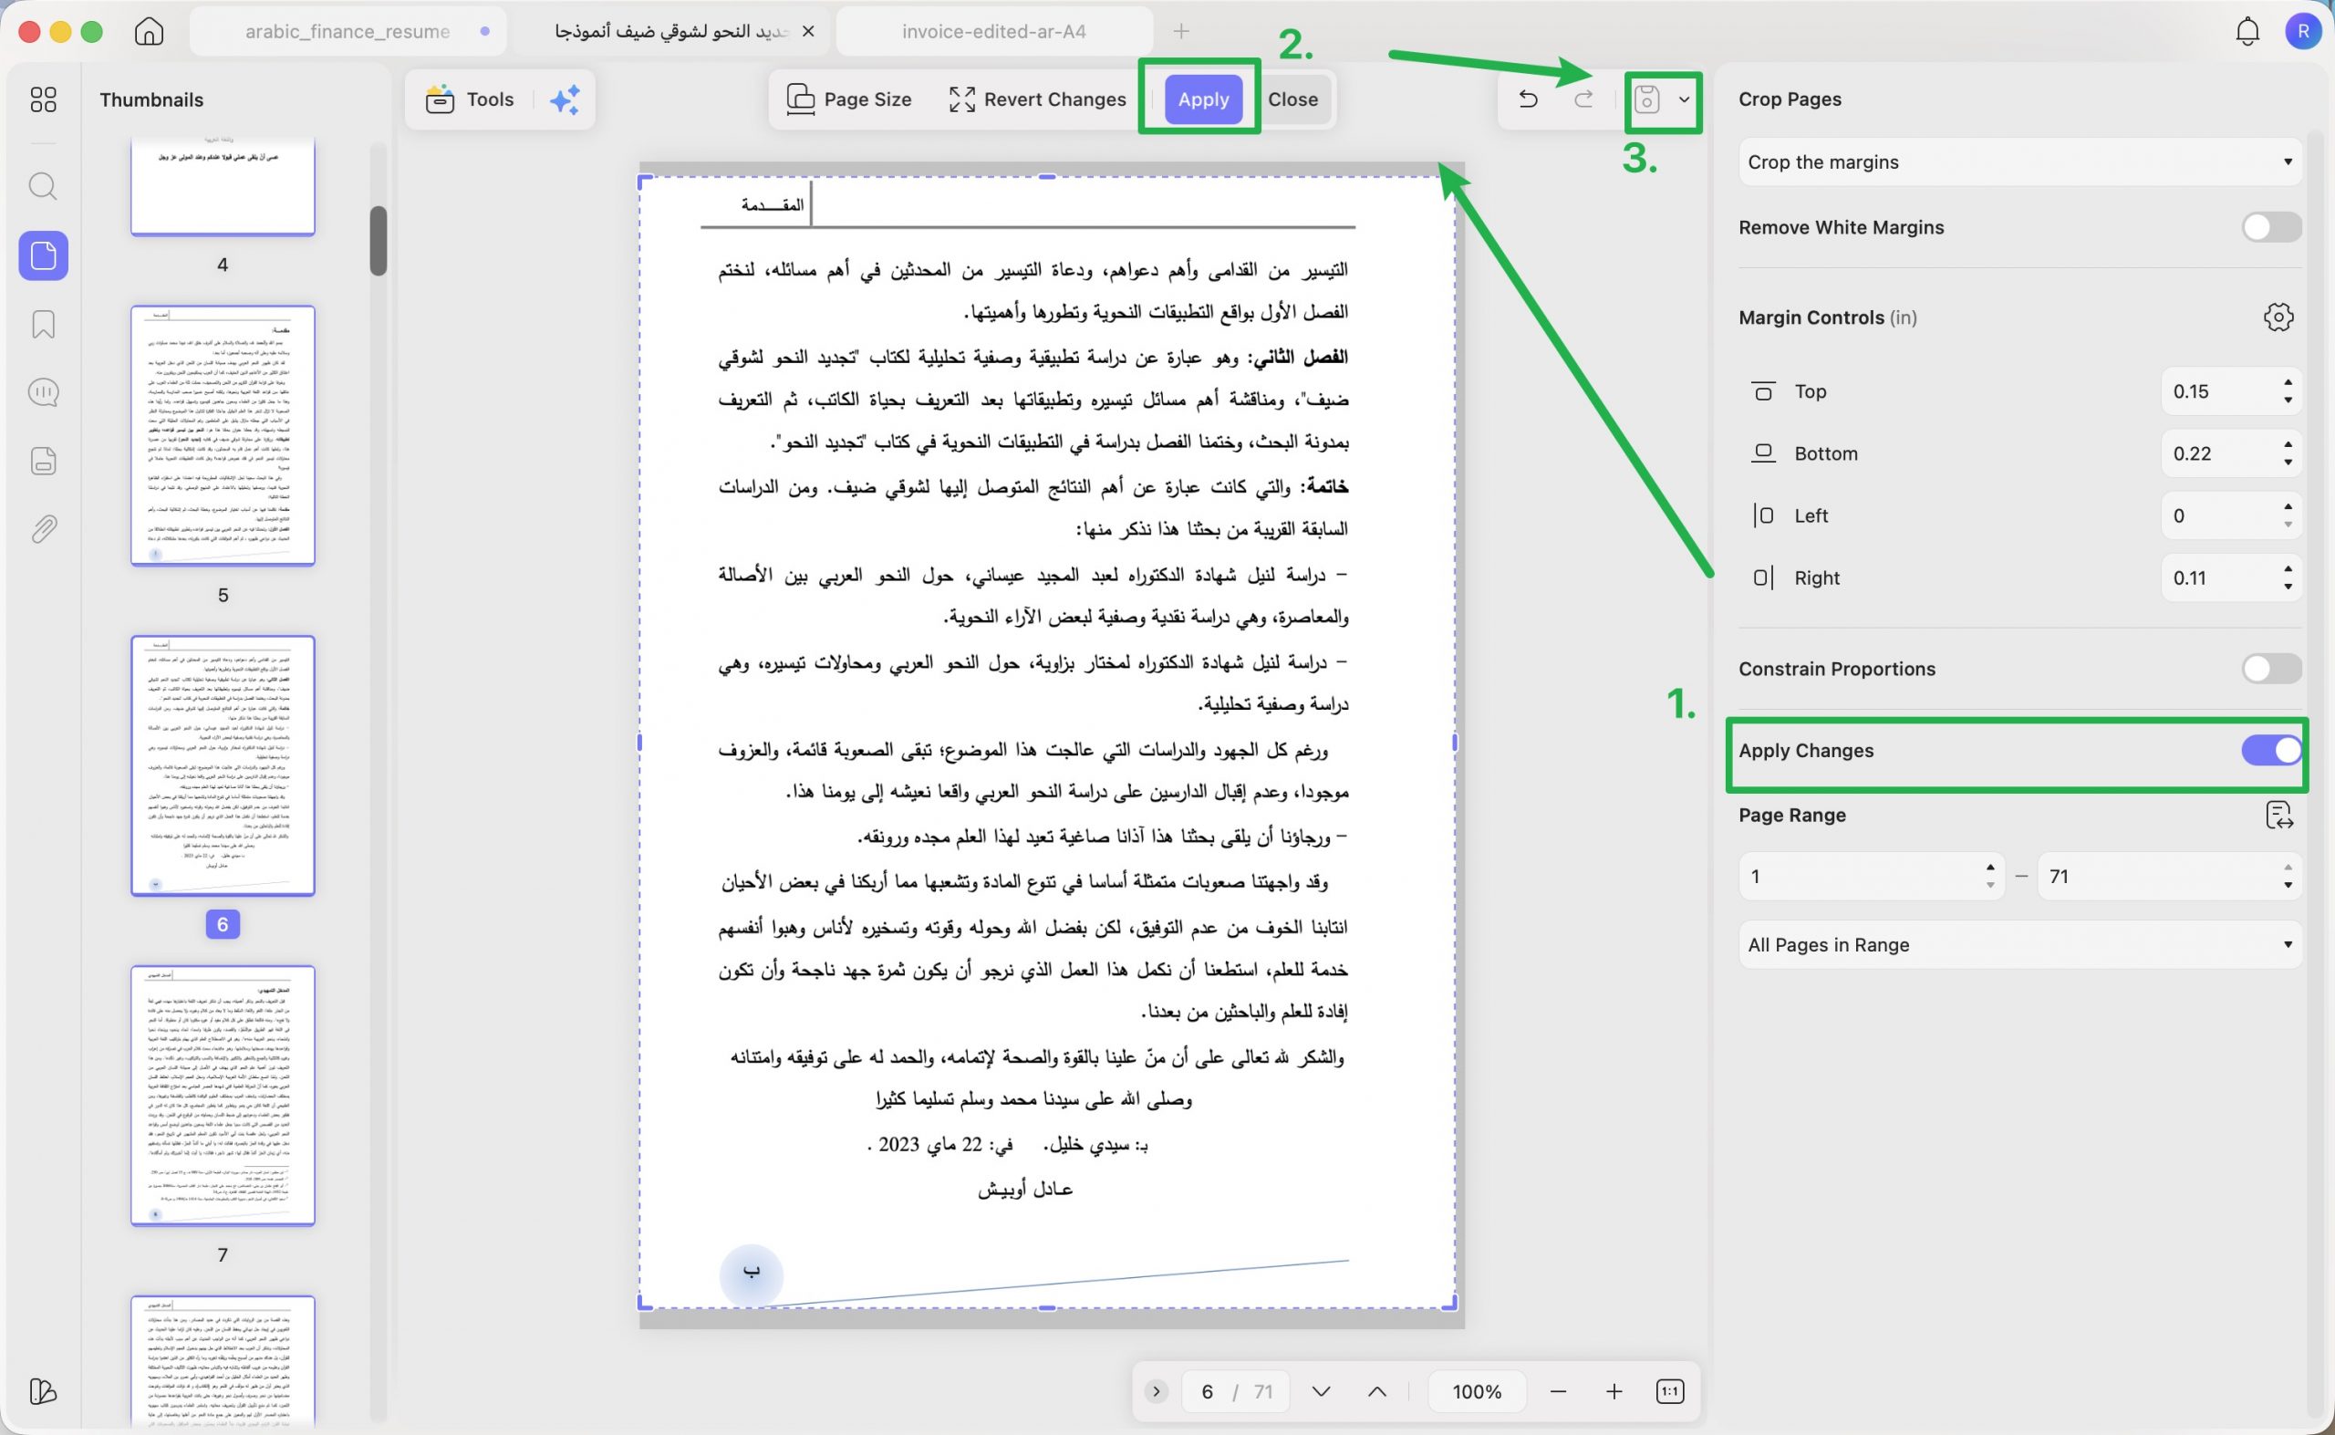Select page 5 thumbnail
The image size is (2335, 1435).
point(222,436)
